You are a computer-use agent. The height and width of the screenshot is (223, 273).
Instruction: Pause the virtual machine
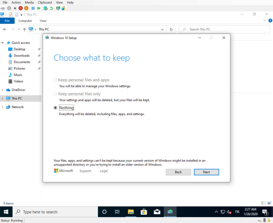33,8
